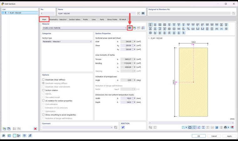Toggle Thin-walled model checkbox

click(44, 97)
